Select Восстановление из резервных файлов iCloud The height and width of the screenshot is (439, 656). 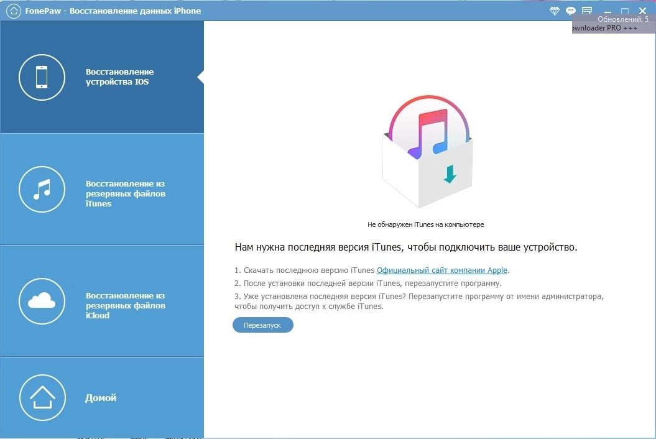click(x=102, y=301)
